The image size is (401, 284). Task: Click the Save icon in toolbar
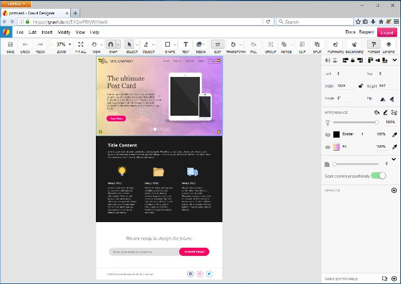click(10, 44)
